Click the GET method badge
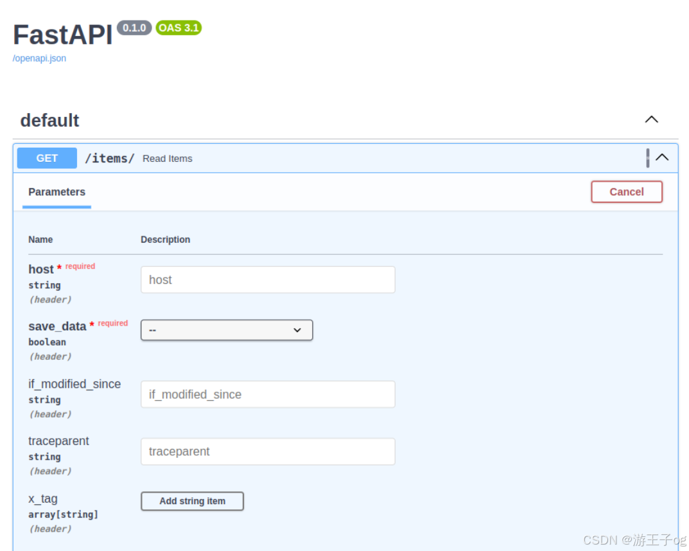The width and height of the screenshot is (689, 551). pyautogui.click(x=46, y=158)
